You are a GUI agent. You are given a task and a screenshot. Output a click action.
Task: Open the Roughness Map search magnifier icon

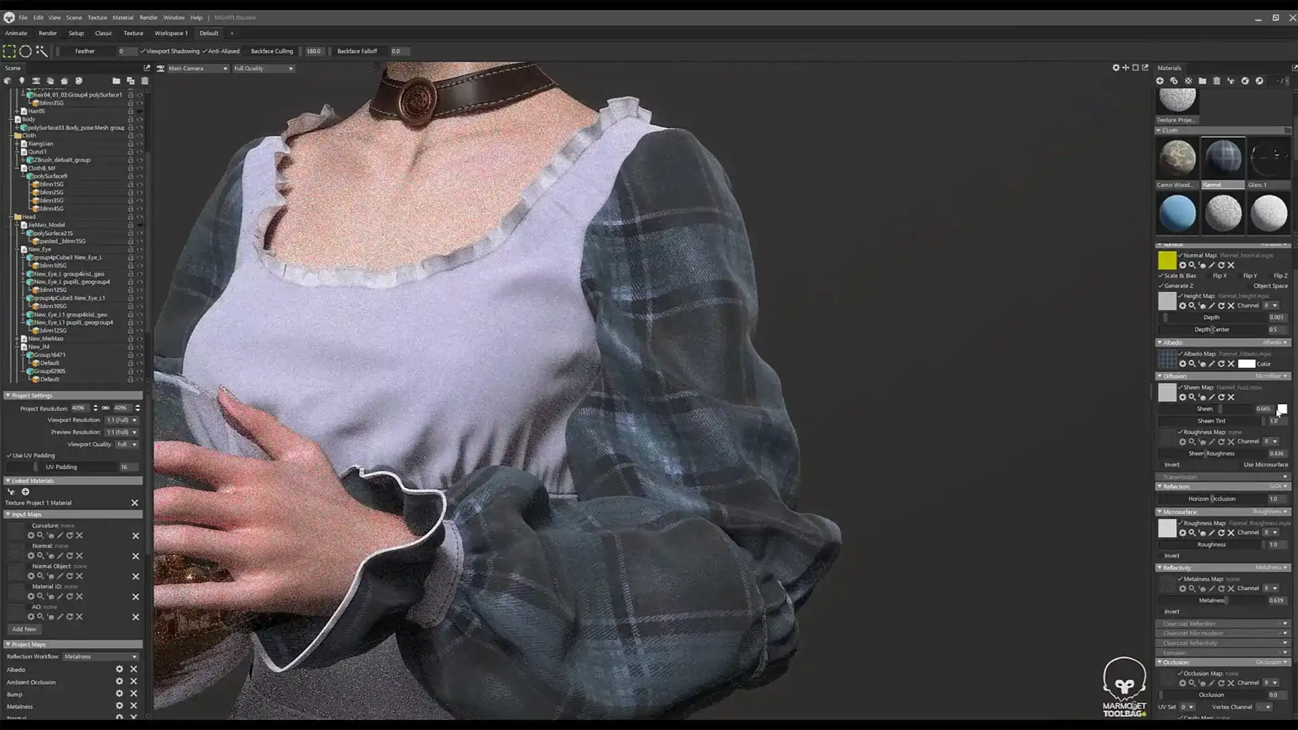1193,532
